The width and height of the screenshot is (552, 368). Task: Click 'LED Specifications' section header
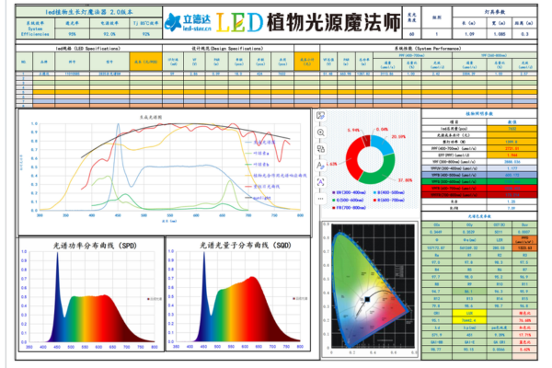pyautogui.click(x=88, y=48)
